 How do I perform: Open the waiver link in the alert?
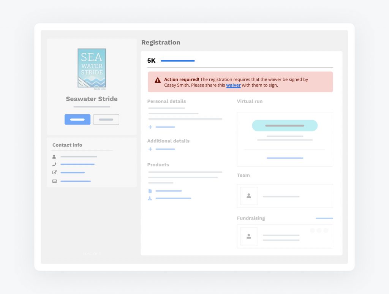point(233,85)
